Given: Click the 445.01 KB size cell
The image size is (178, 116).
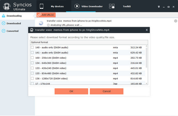Looking at the screenshot, I should [136, 68].
